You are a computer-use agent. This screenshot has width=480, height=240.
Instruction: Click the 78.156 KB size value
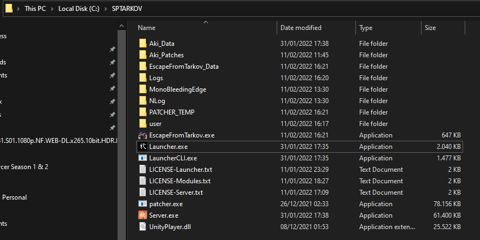pos(447,203)
